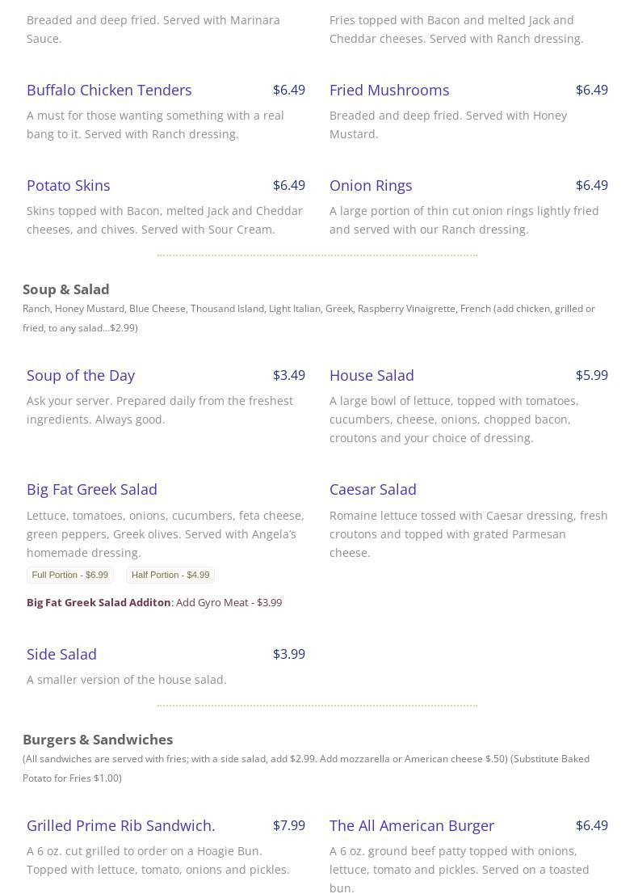This screenshot has height=894, width=634.
Task: Click Add Gyro Meat addition text
Action: [229, 602]
